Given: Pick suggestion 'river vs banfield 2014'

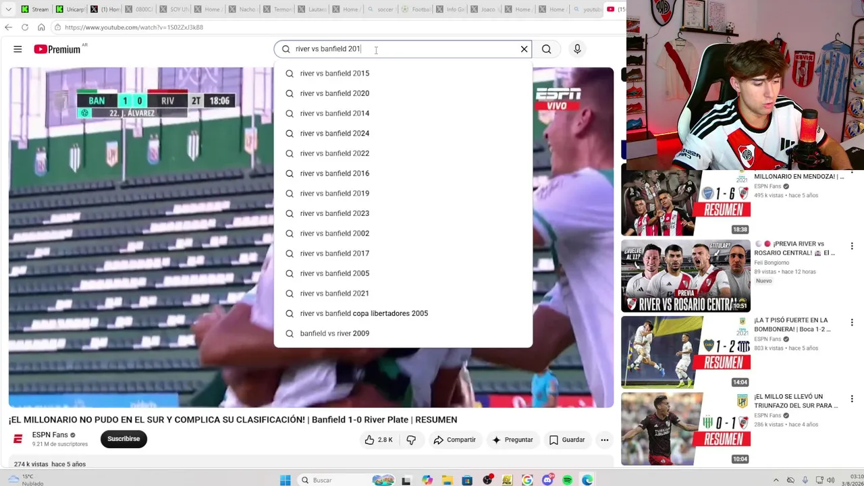Looking at the screenshot, I should click(403, 113).
